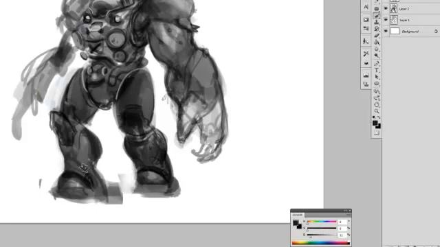Close the floating Color panel

click(x=350, y=211)
